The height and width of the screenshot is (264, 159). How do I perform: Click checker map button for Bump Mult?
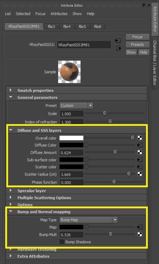(x=140, y=234)
